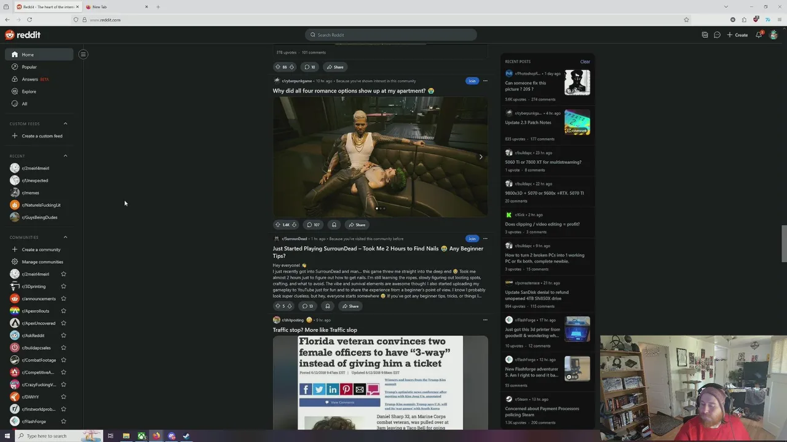Open the Steam taskbar icon

coord(186,436)
